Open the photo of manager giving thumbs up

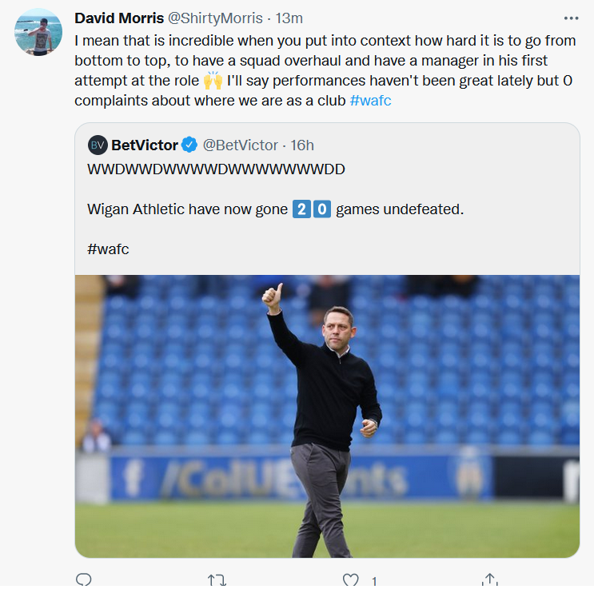click(x=327, y=416)
